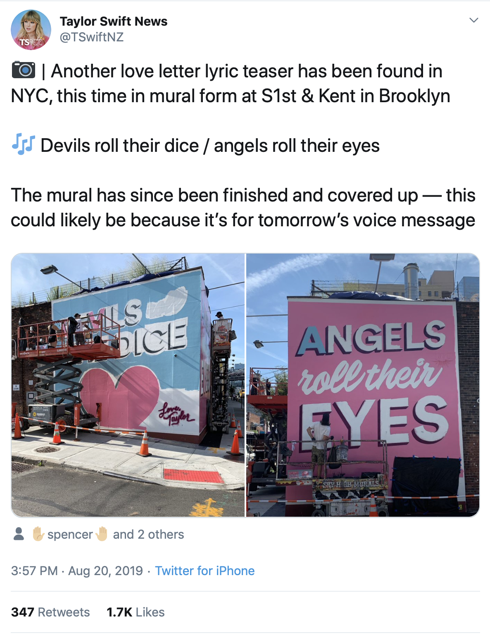Screen dimensions: 490x638
Task: Click the Taylor Swift News profile avatar
Action: click(31, 30)
